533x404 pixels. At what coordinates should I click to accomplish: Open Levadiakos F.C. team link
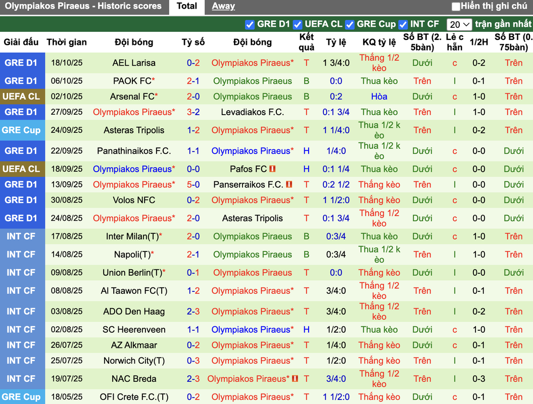tap(253, 112)
